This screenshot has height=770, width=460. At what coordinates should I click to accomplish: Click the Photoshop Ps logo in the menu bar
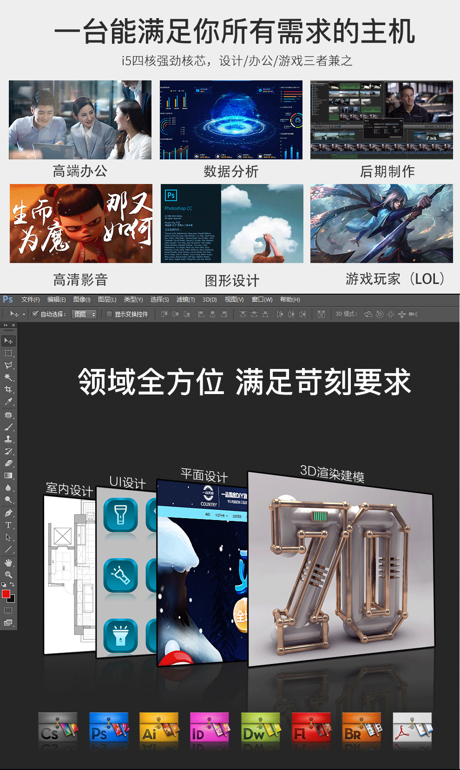pos(8,300)
